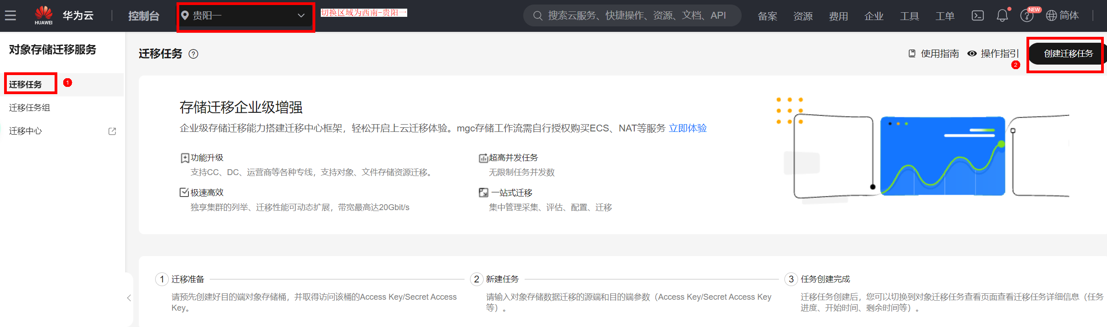Select 迁移任务 in sidebar

click(x=26, y=85)
